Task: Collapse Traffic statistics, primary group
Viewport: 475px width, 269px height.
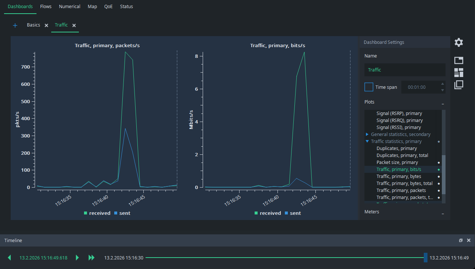Action: point(367,142)
